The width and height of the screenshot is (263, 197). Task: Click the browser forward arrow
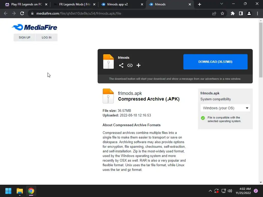pos(14,13)
